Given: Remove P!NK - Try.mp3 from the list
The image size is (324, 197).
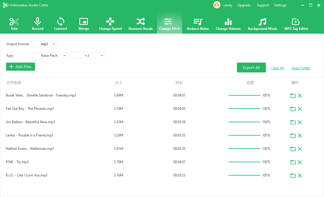Looking at the screenshot, I should tap(300, 162).
